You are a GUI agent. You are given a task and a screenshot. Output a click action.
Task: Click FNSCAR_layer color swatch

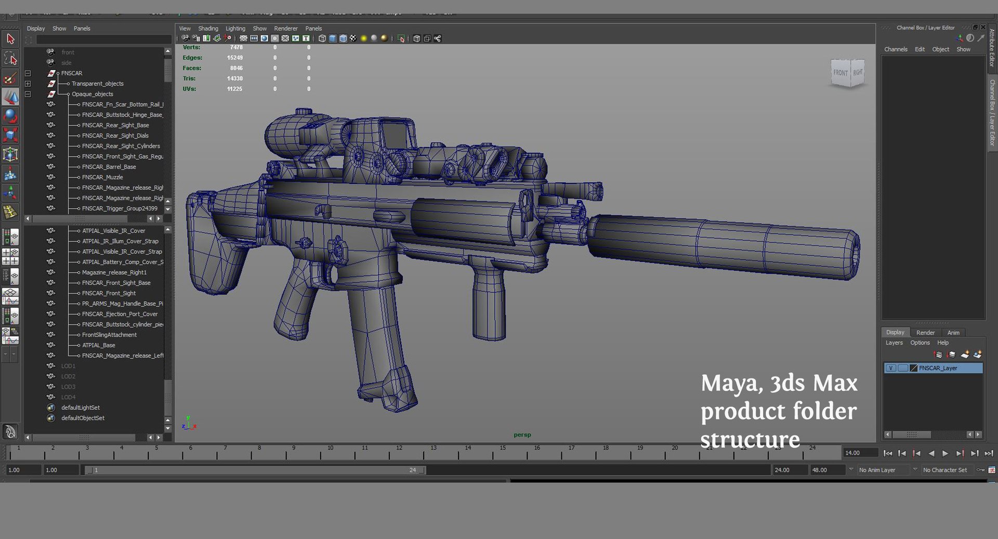(914, 368)
